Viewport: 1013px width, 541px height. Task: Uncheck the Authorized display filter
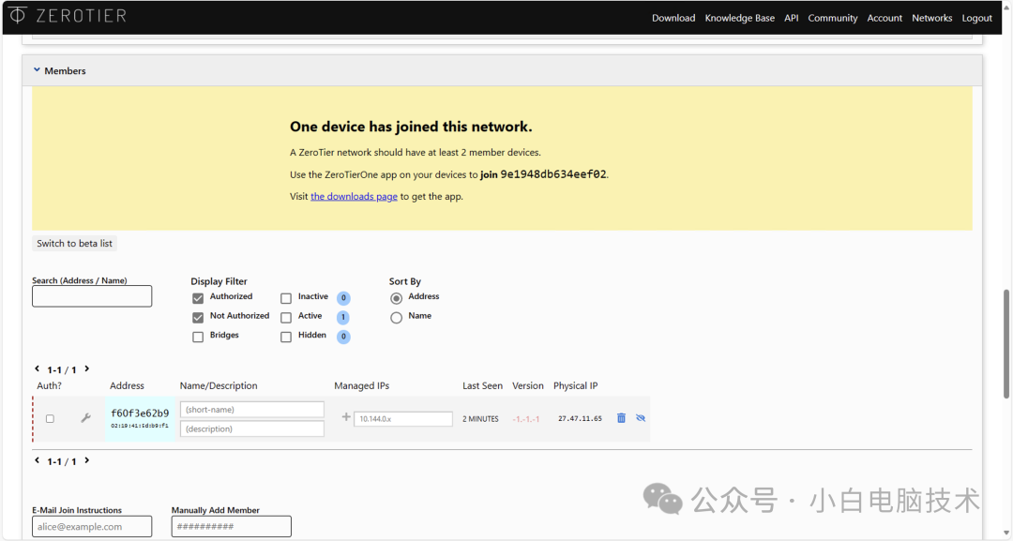pyautogui.click(x=198, y=298)
